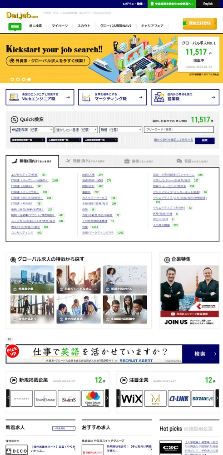Switch language to English
Screen dimensions: 223x455
tap(208, 4)
